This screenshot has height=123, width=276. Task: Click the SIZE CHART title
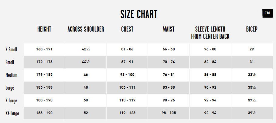pyautogui.click(x=139, y=14)
